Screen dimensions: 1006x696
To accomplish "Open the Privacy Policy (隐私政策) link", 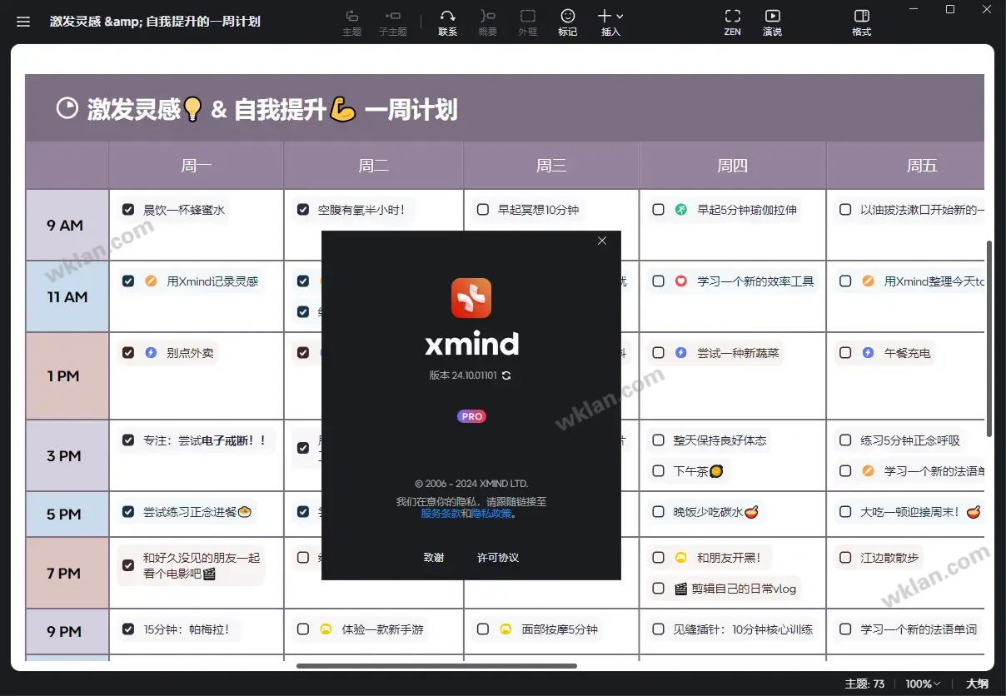I will pyautogui.click(x=491, y=514).
